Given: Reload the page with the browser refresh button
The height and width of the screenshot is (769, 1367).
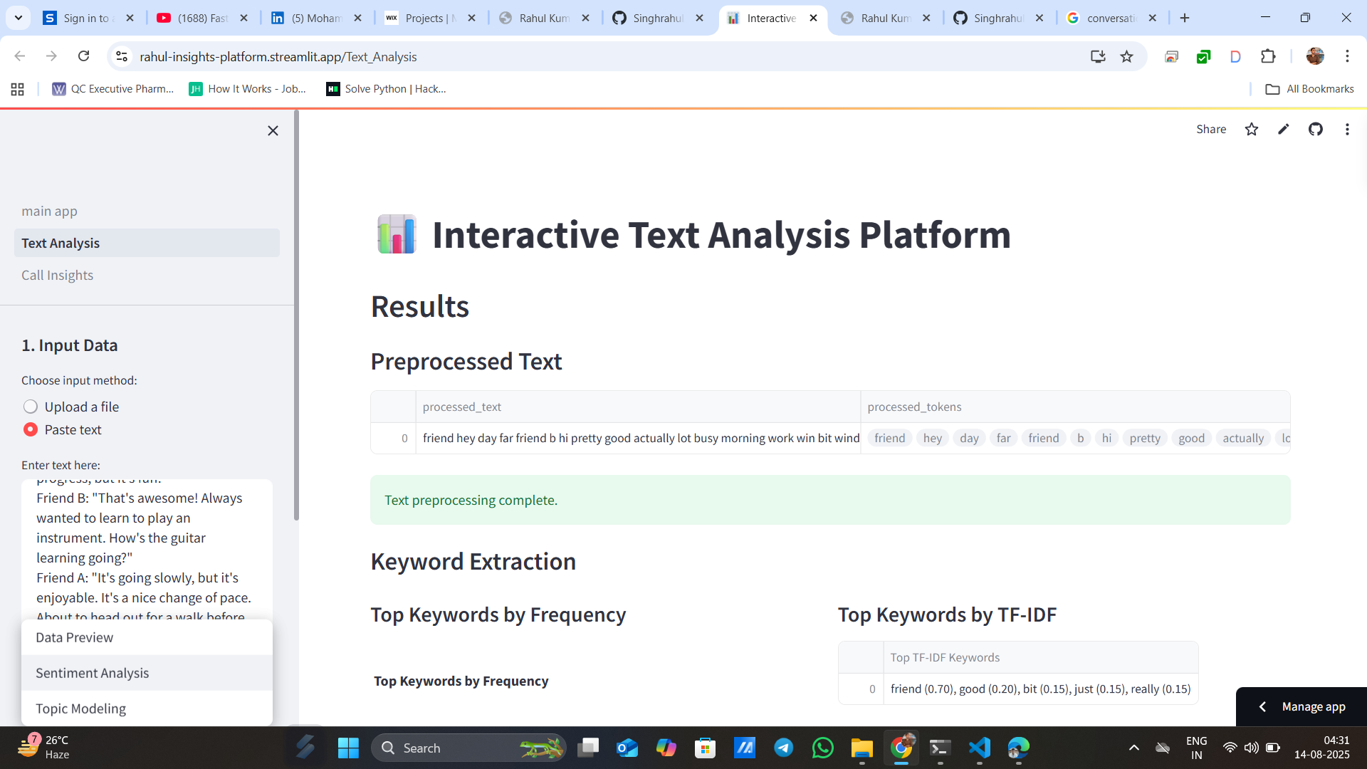Looking at the screenshot, I should coord(83,56).
